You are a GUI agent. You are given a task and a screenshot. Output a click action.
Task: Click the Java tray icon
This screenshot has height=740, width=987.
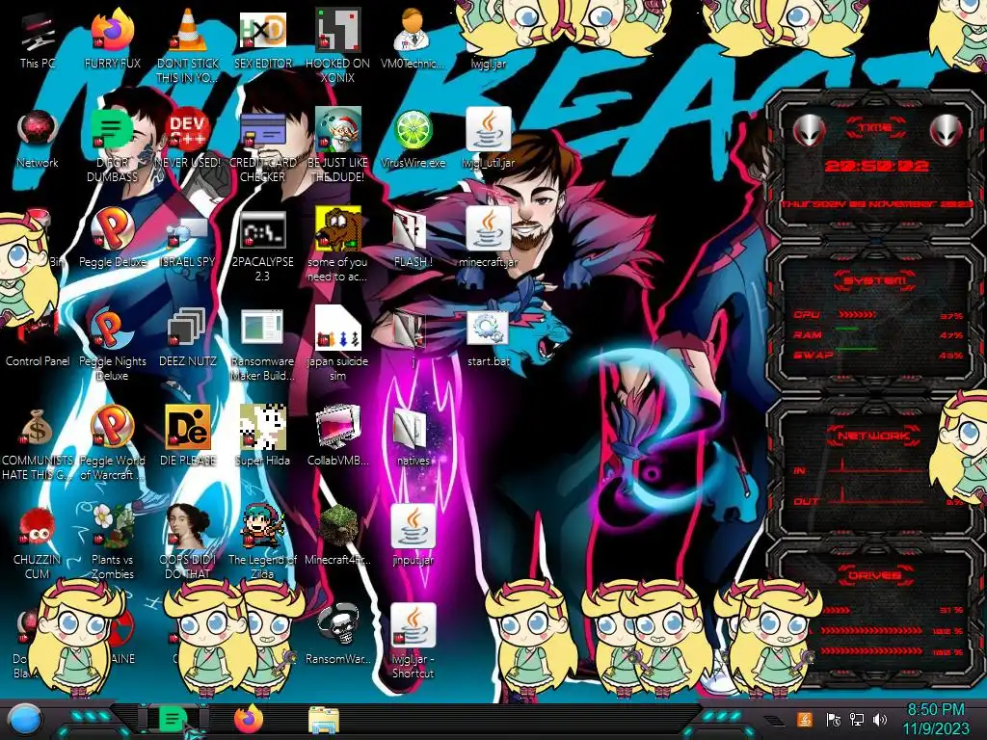point(804,719)
